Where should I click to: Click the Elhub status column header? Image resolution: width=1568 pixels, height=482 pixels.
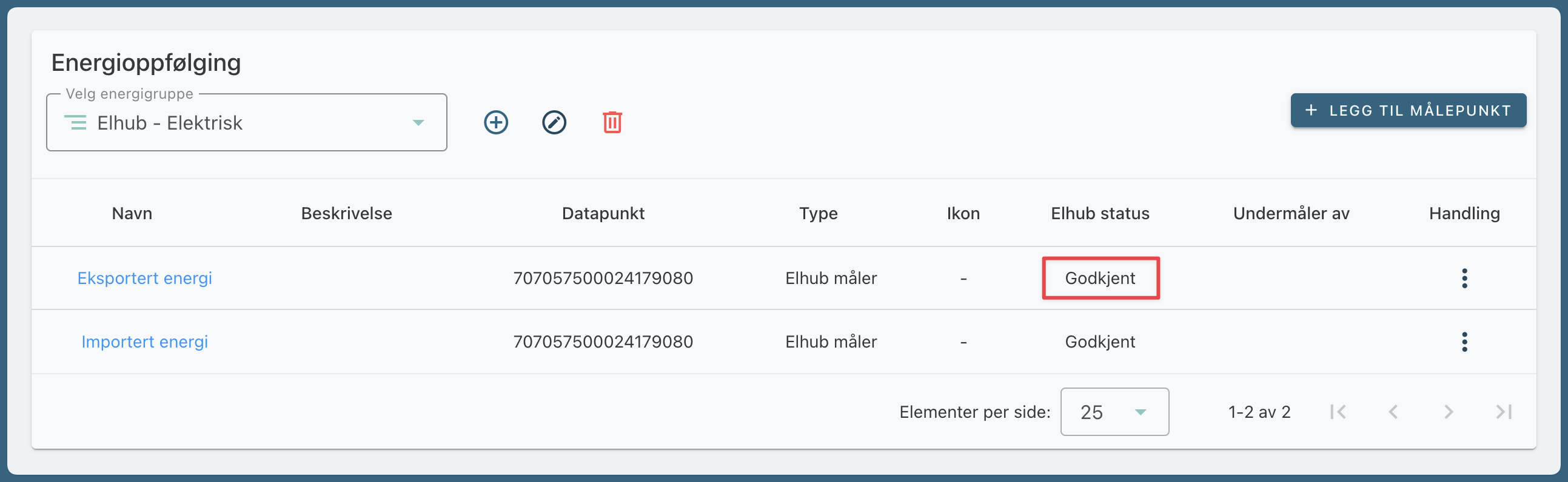(x=1100, y=213)
